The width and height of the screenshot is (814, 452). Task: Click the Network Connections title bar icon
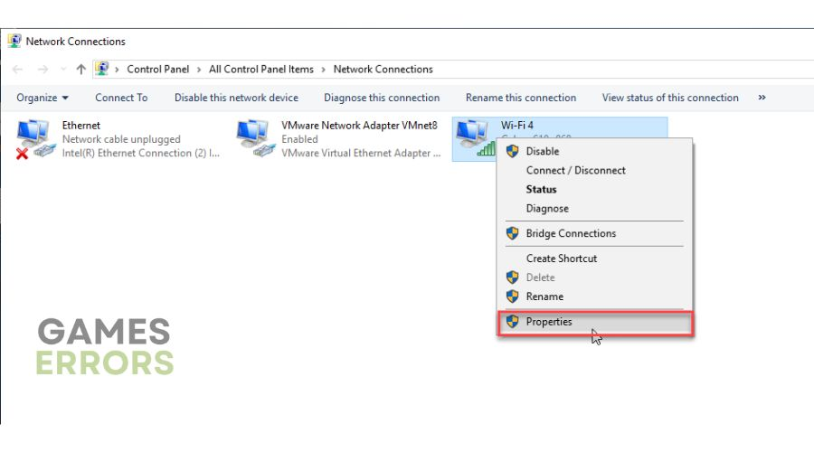[x=14, y=41]
